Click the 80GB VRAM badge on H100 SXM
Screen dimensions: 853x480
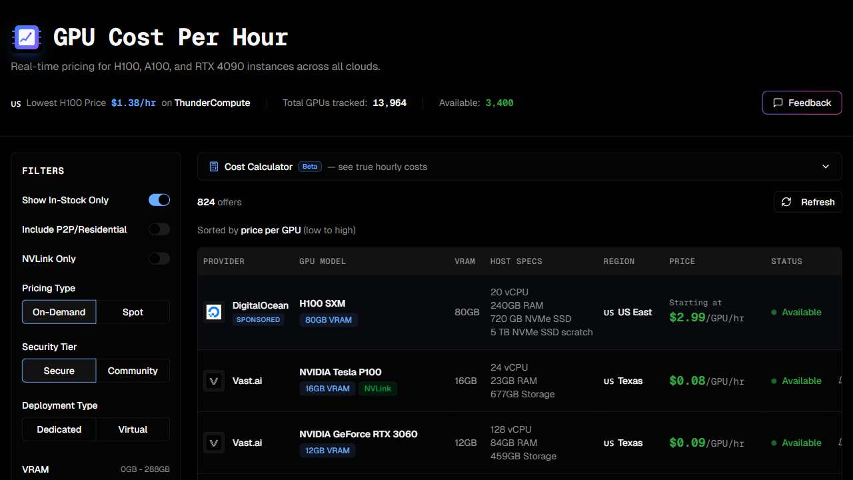[x=328, y=320]
